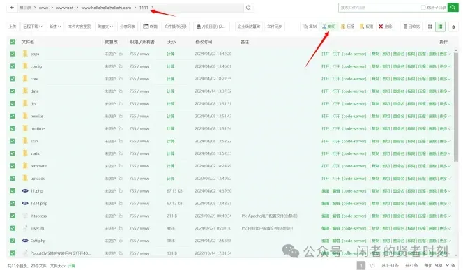The width and height of the screenshot is (463, 270).
Task: Expand the more (更多) menu for skin row
Action: coord(446,141)
